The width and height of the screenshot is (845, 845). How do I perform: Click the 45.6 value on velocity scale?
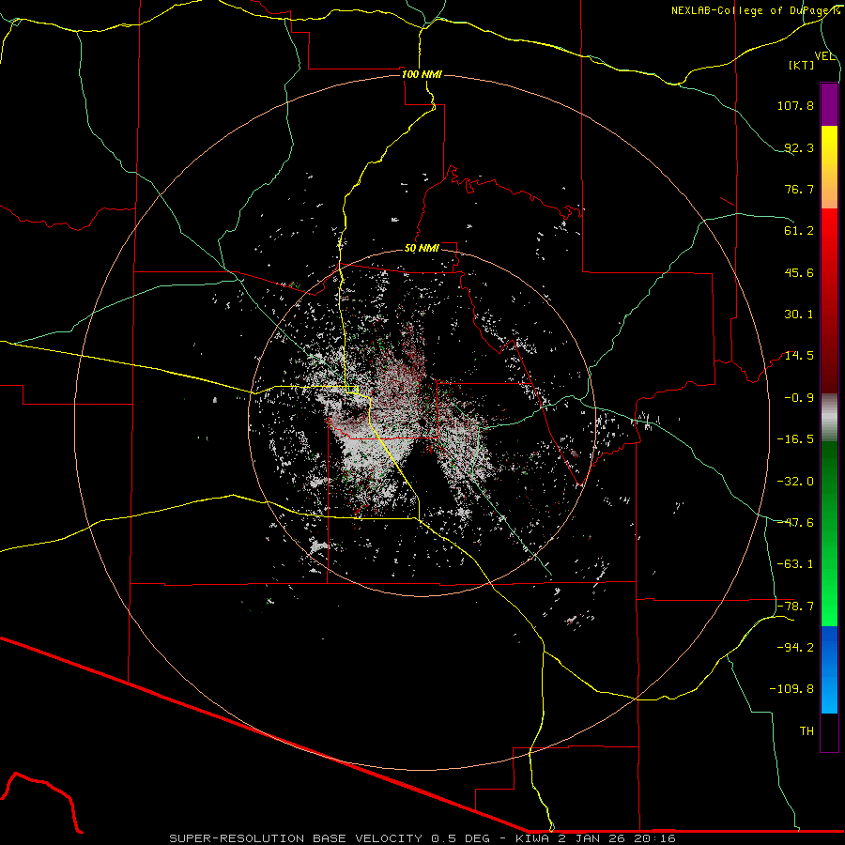pyautogui.click(x=799, y=272)
